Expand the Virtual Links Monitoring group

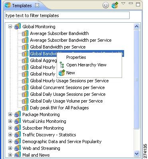pyautogui.click(x=10, y=121)
